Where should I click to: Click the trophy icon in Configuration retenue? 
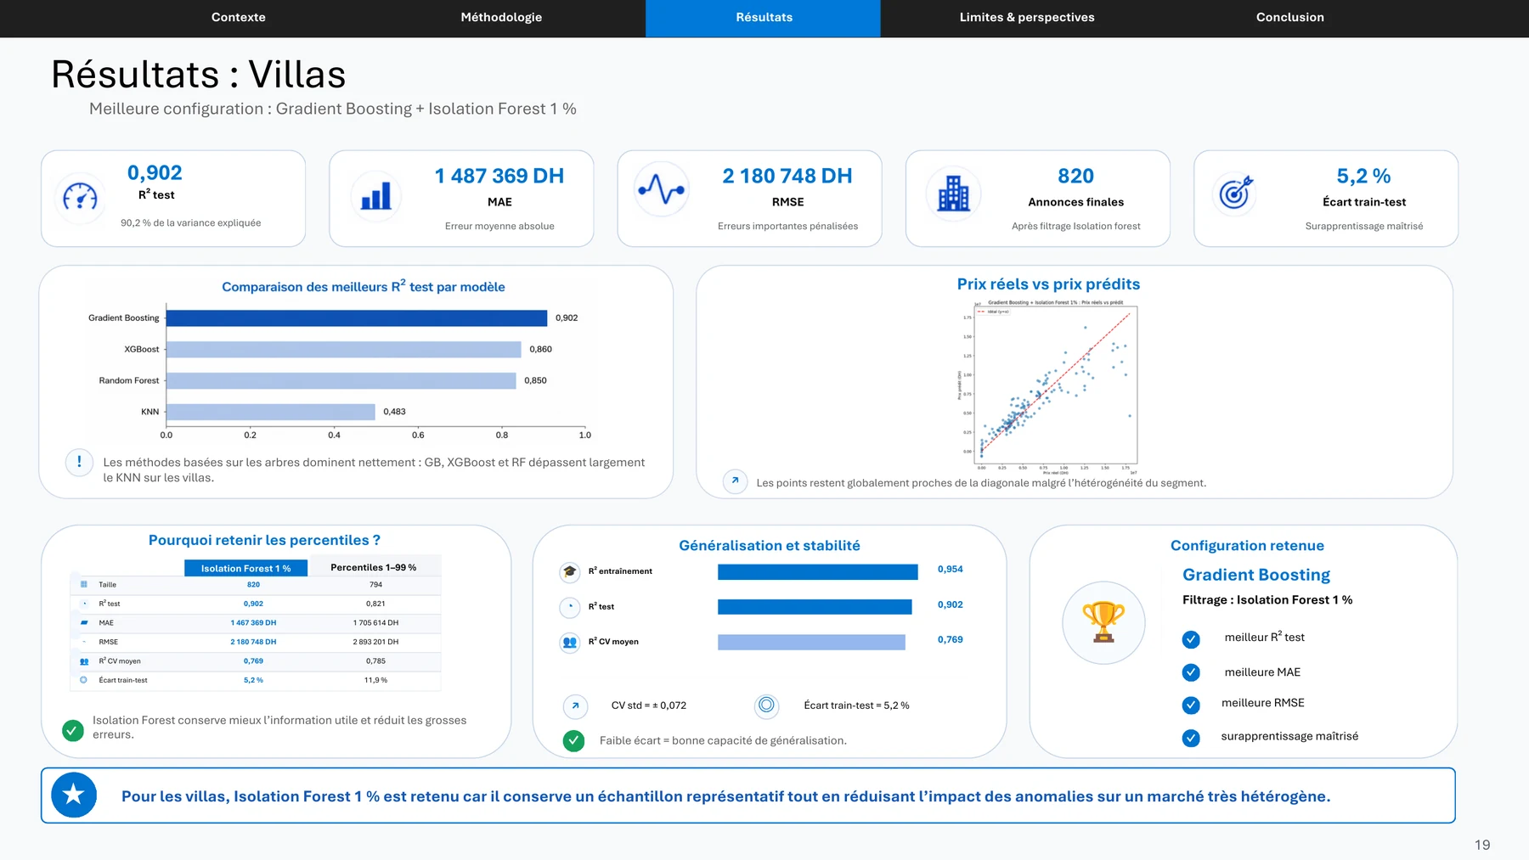pos(1103,622)
